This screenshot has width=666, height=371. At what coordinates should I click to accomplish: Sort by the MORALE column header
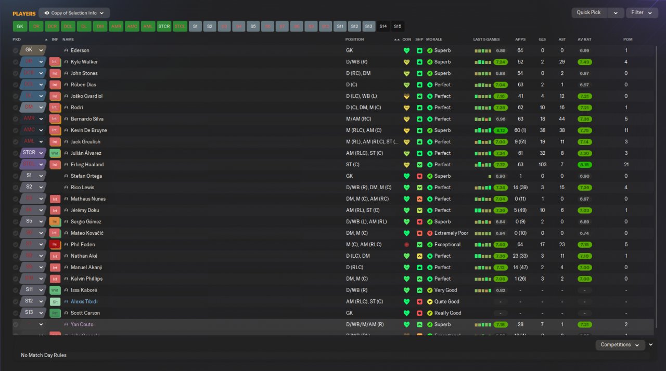tap(434, 39)
